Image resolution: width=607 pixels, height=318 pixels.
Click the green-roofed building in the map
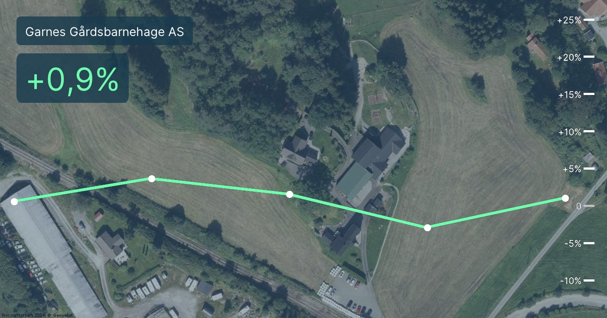354,182
